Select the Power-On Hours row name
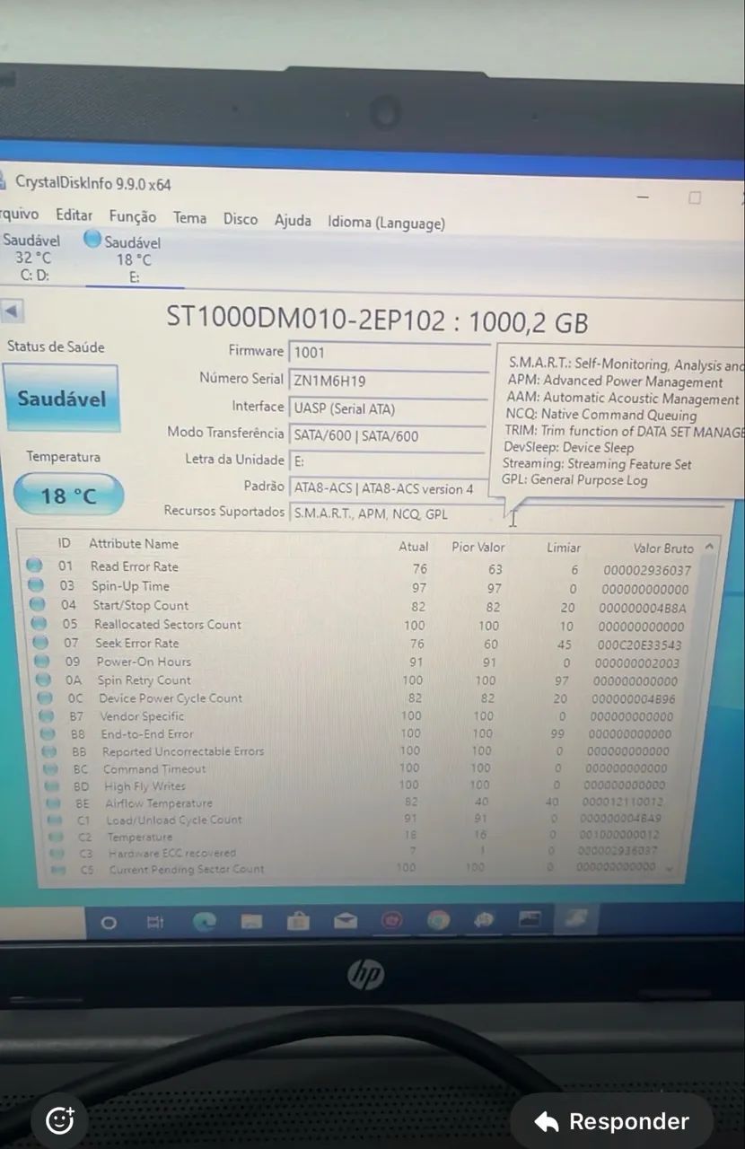This screenshot has height=1149, width=745. tap(144, 662)
